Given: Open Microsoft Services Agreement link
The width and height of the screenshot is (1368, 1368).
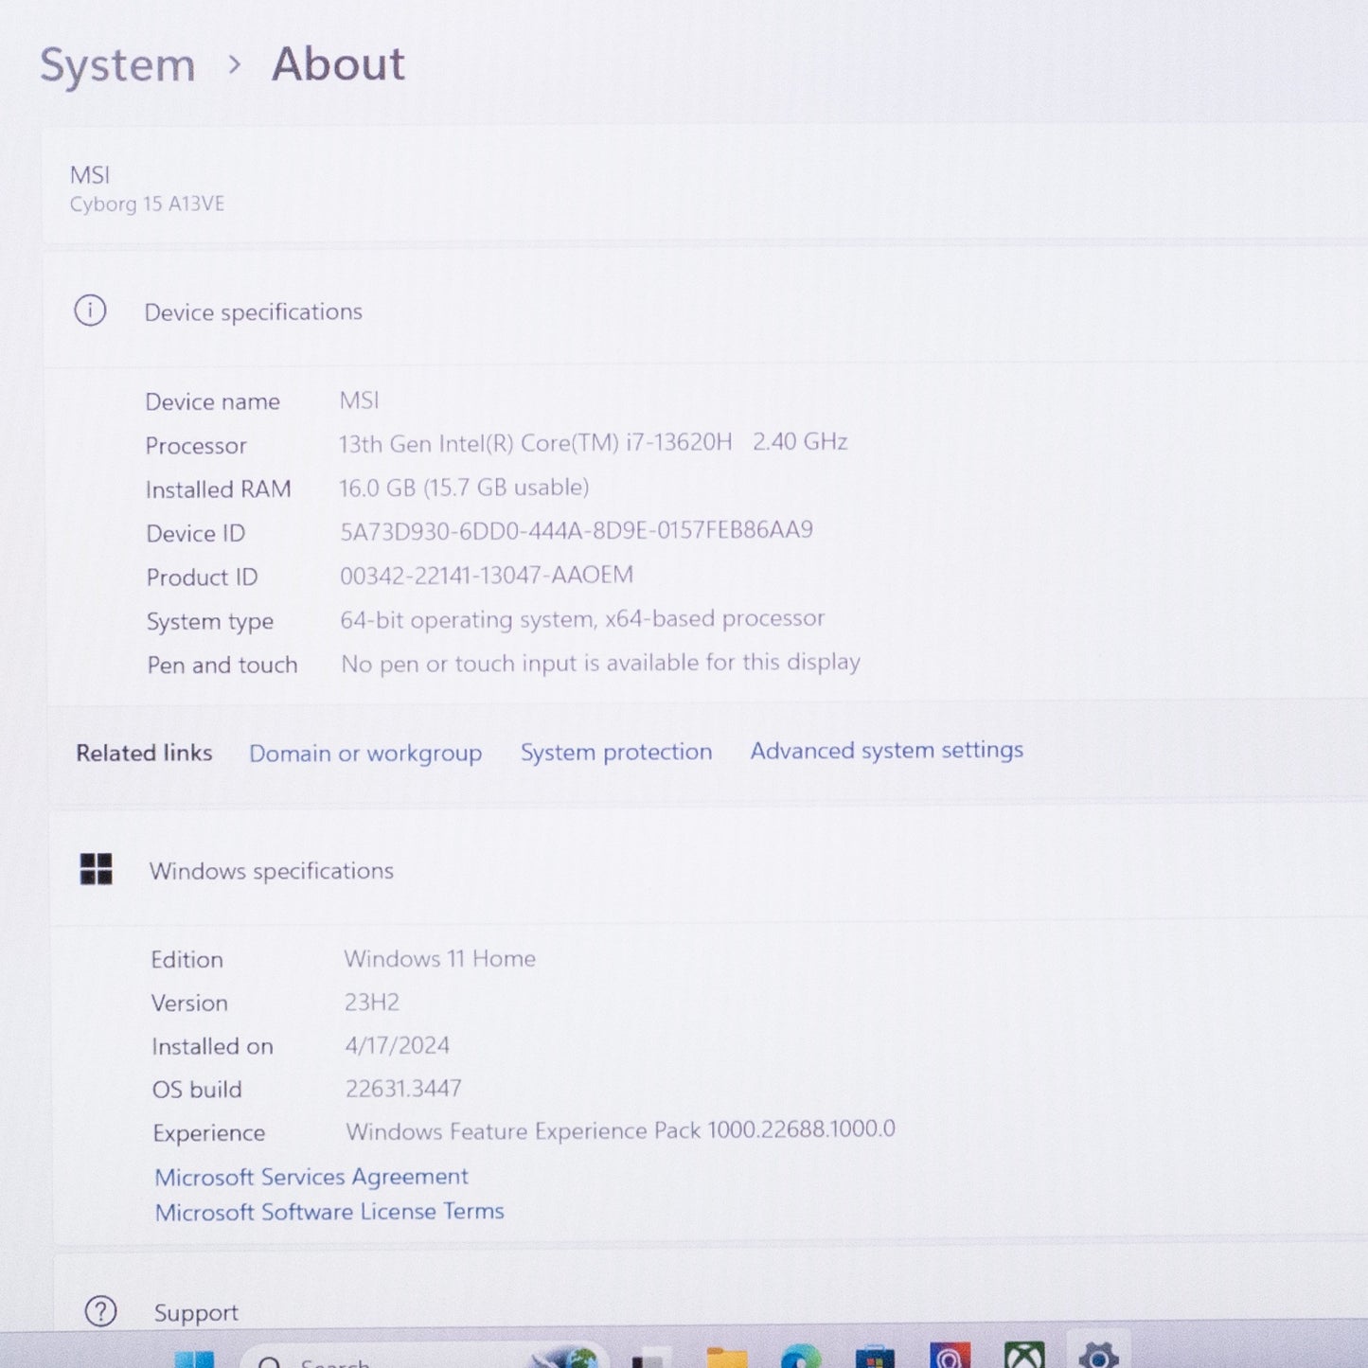Looking at the screenshot, I should click(311, 1177).
